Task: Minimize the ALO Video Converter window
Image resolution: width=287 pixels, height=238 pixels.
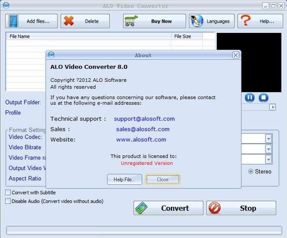Action: 265,6
